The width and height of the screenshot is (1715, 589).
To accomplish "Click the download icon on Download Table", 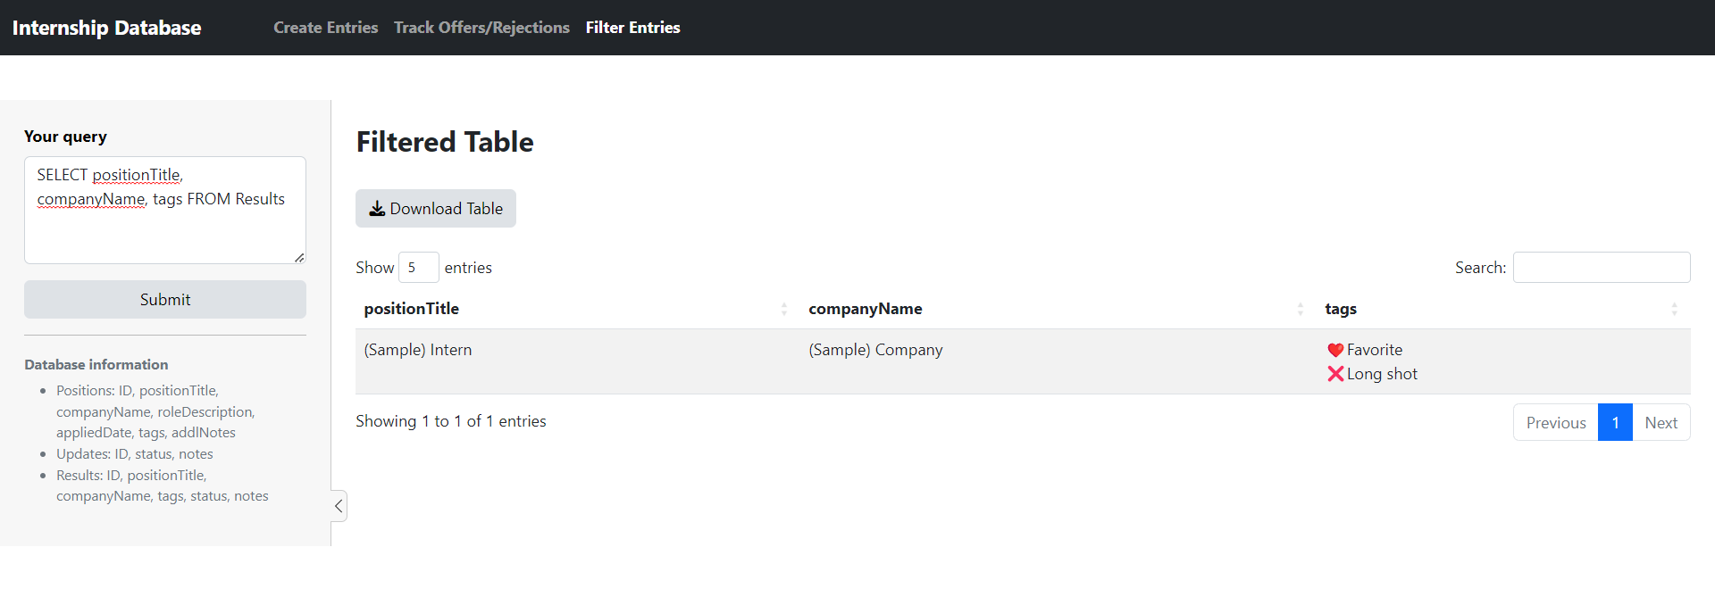I will [377, 209].
